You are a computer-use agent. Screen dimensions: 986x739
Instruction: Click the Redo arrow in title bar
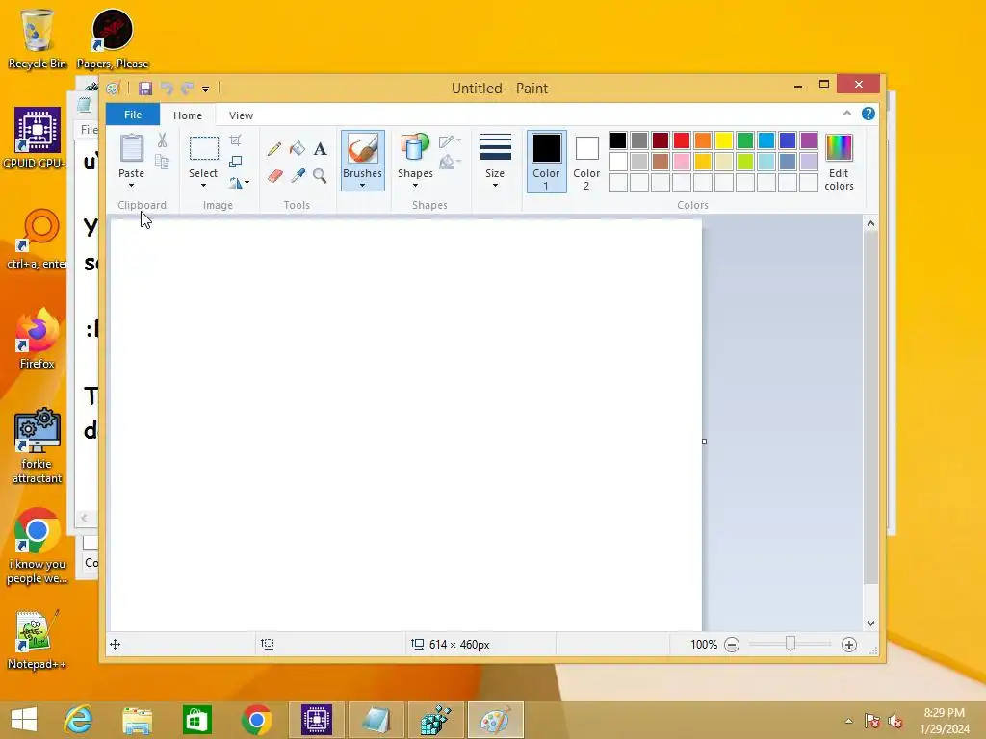pos(187,88)
